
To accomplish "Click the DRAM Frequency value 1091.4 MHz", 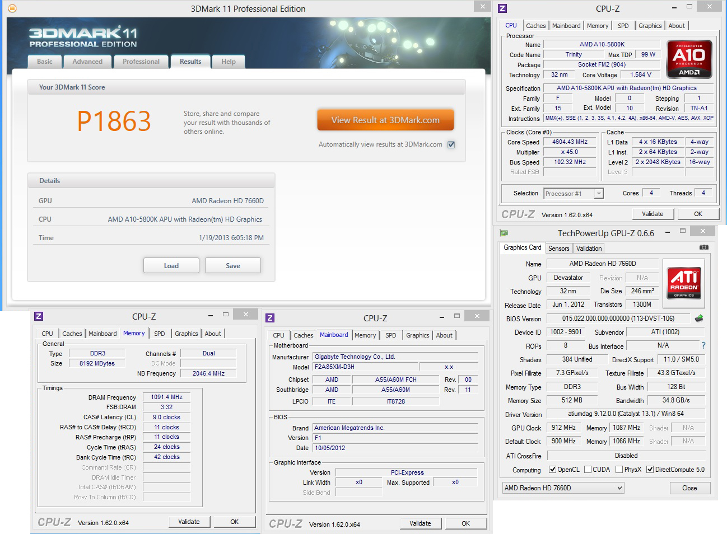I will [x=167, y=397].
